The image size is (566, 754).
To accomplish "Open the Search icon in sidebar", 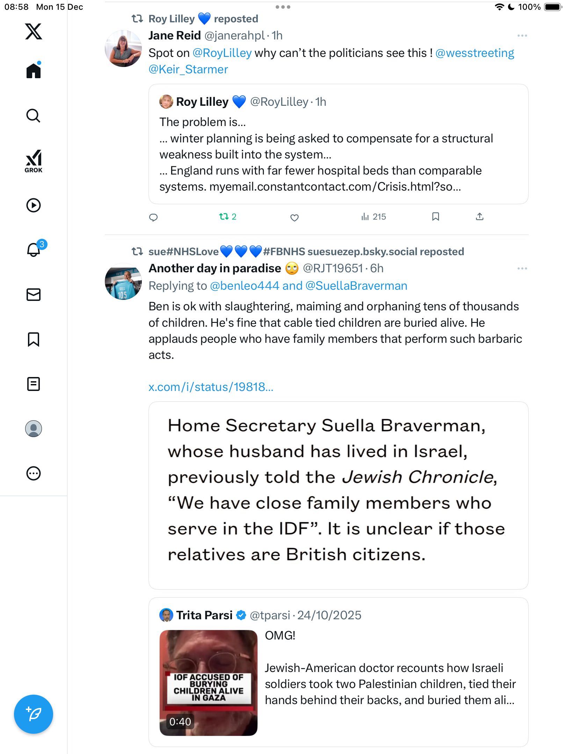I will (x=34, y=116).
